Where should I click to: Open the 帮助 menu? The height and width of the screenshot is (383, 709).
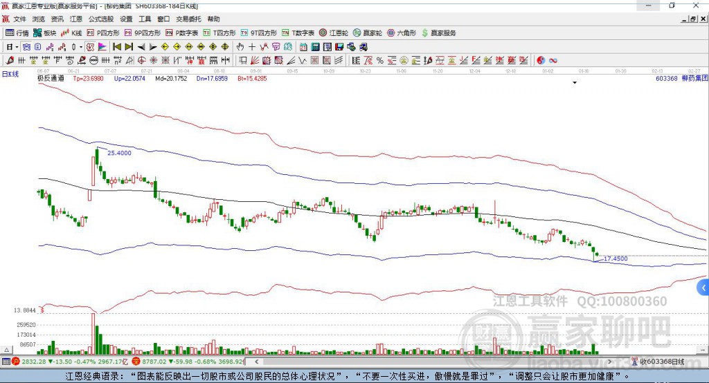[213, 19]
